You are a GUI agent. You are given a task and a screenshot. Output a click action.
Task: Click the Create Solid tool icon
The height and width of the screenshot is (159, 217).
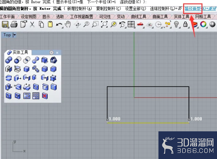pos(44,60)
